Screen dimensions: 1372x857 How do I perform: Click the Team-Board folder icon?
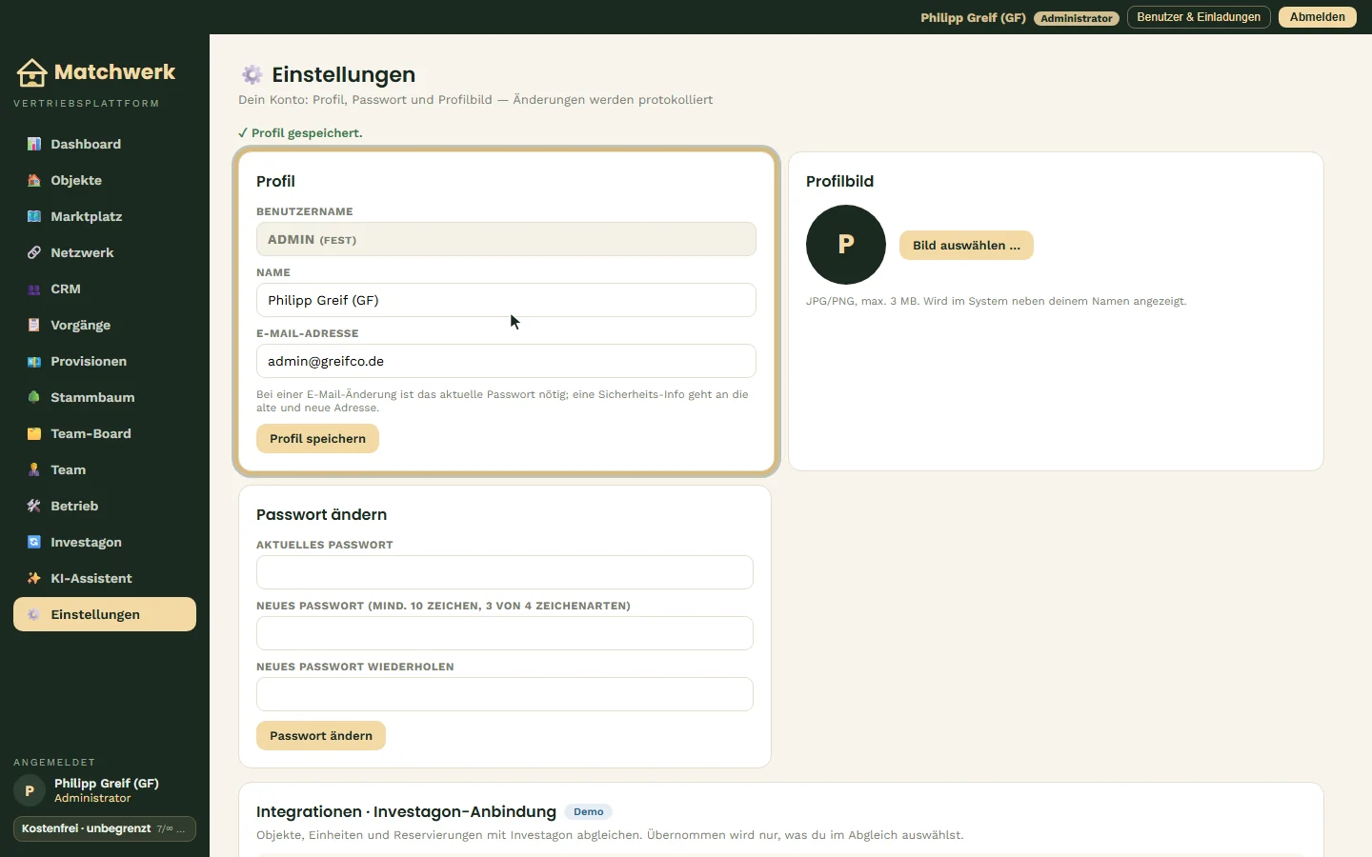34,433
